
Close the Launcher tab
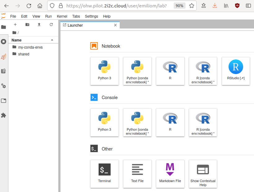[x=115, y=25]
